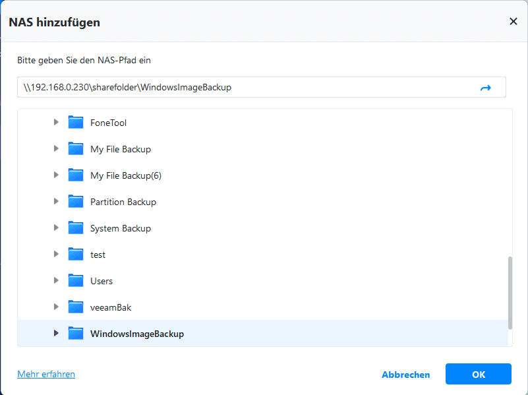Expand the test folder
The height and width of the screenshot is (395, 528).
point(56,254)
